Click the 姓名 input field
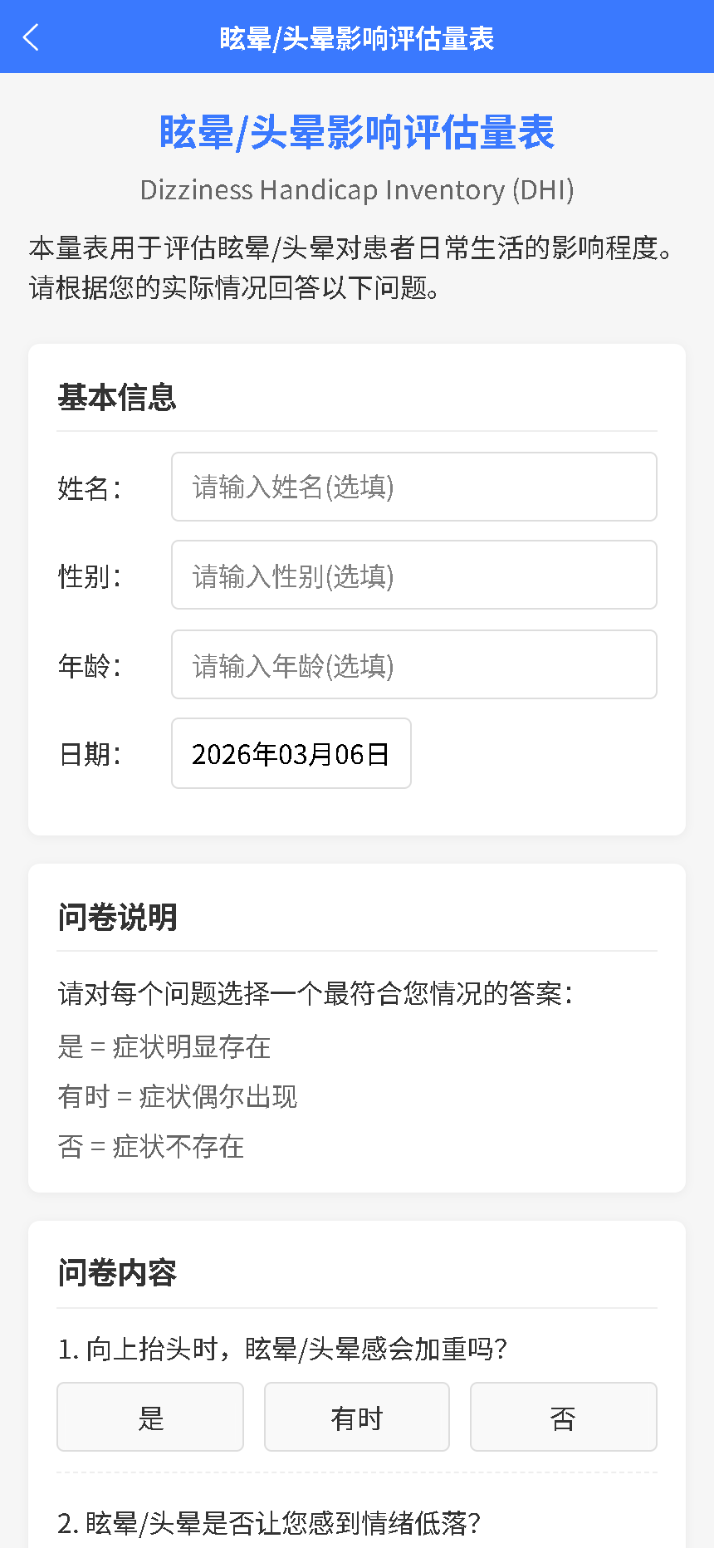Screen dimensions: 714x1548 tap(413, 487)
